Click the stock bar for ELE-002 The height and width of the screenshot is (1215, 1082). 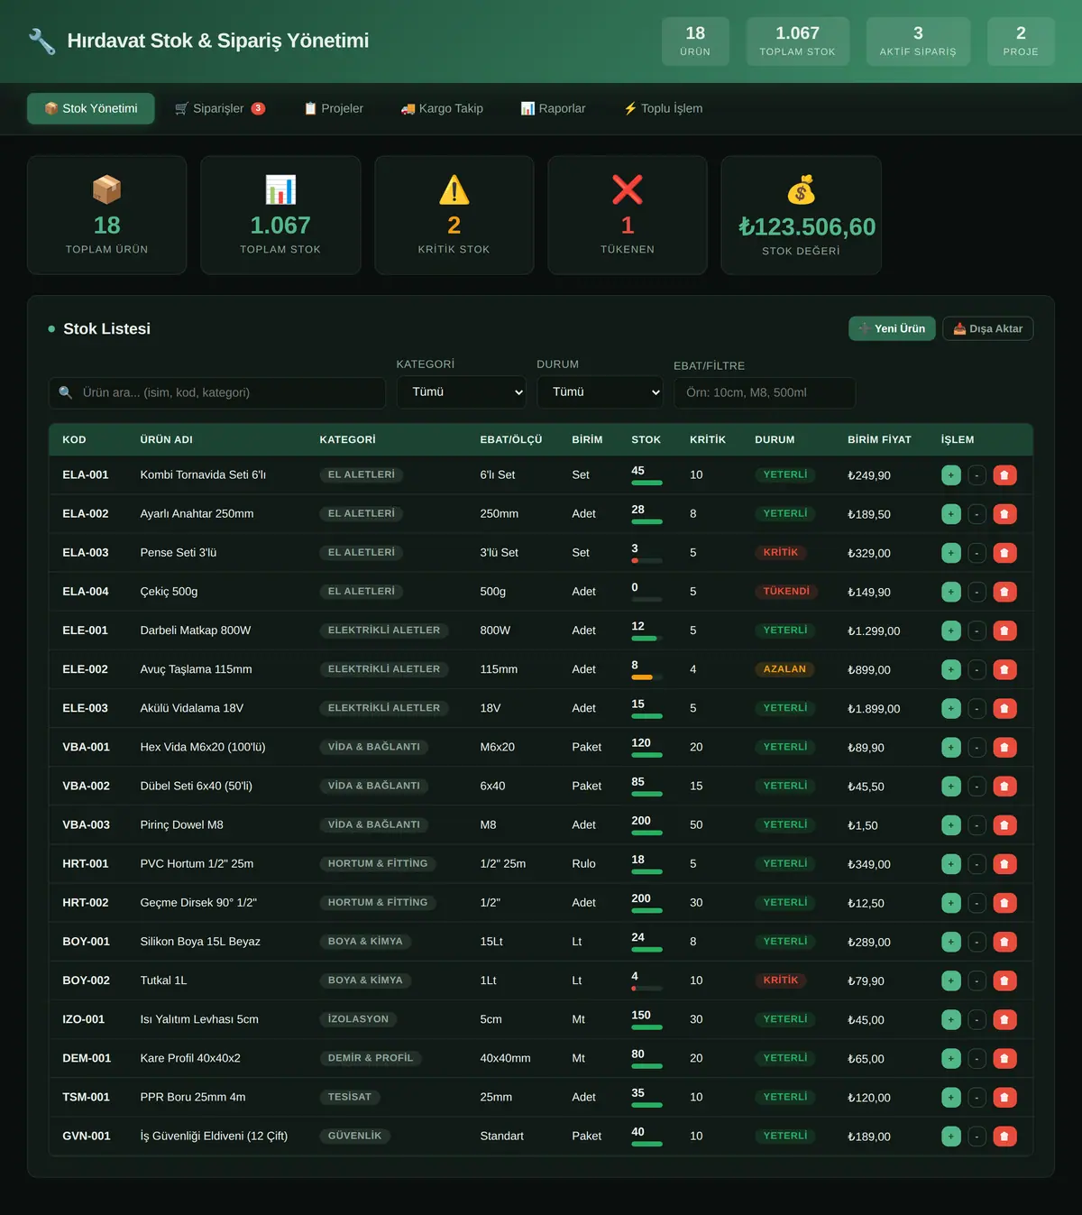point(646,677)
